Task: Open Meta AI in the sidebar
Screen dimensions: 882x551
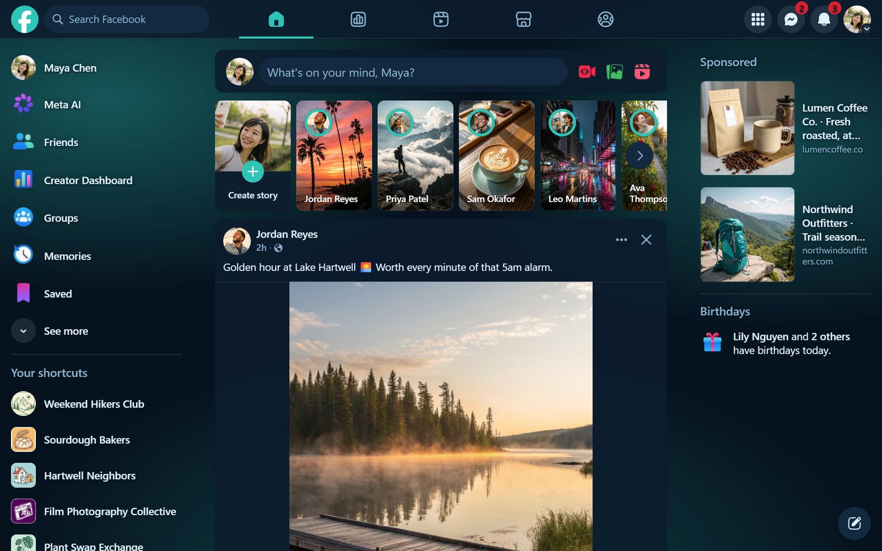Action: 96,105
